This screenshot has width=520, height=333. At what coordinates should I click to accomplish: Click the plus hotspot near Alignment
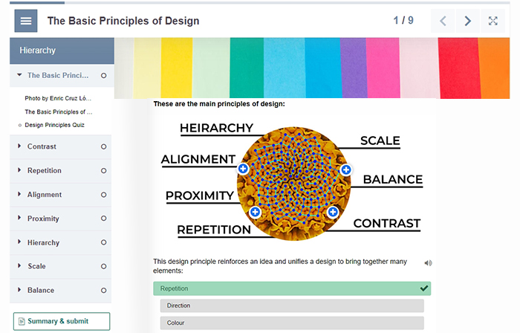coord(243,169)
